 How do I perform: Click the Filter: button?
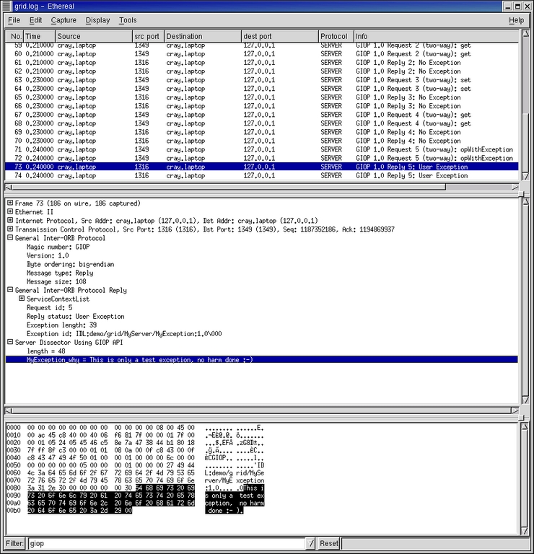tap(14, 543)
